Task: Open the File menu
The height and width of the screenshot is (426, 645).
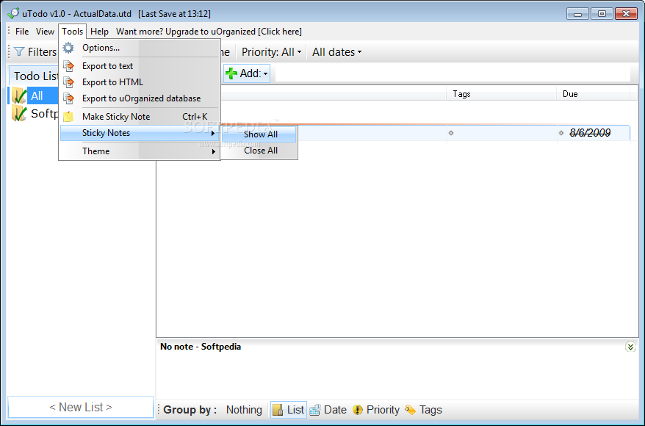Action: click(x=22, y=32)
